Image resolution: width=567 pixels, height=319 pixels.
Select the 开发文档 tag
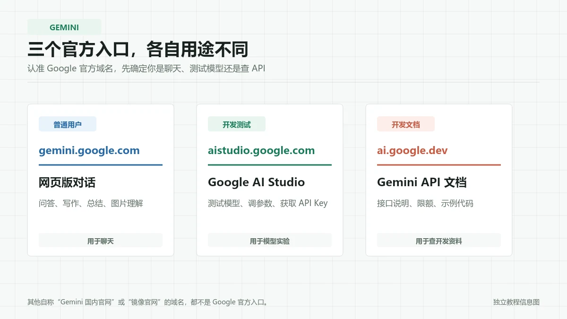[406, 124]
